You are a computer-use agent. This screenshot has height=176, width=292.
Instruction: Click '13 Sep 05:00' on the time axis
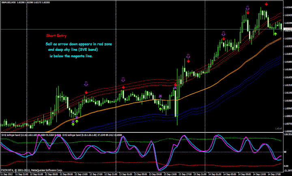coord(141,174)
